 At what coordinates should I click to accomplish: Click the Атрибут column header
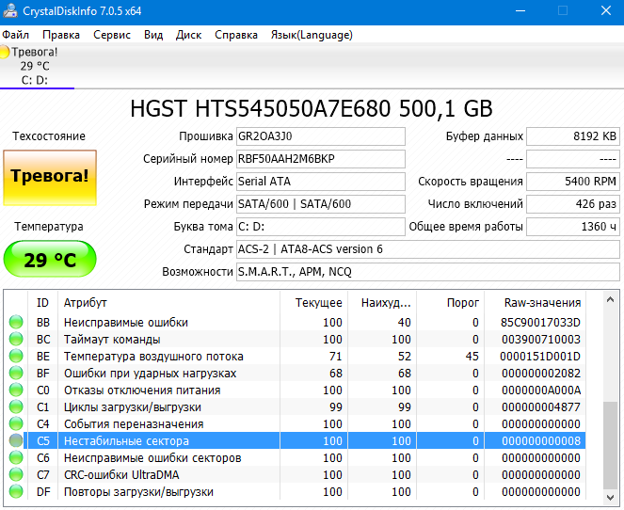(x=168, y=303)
